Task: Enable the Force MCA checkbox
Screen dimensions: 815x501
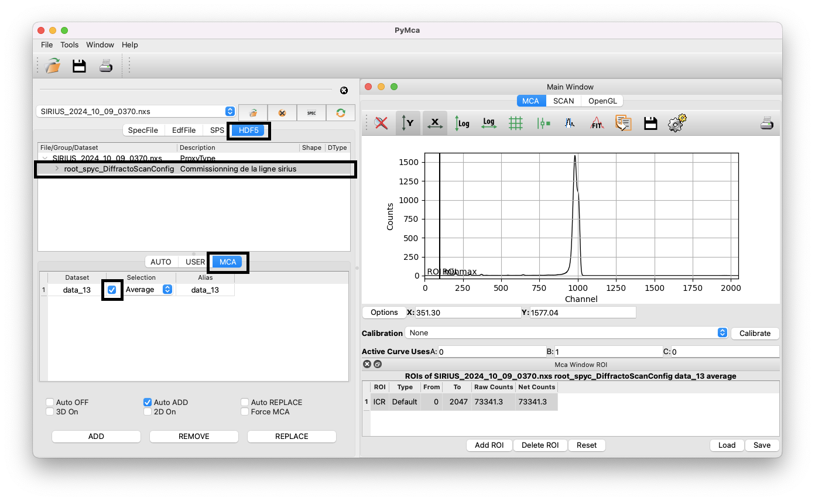Action: click(245, 411)
